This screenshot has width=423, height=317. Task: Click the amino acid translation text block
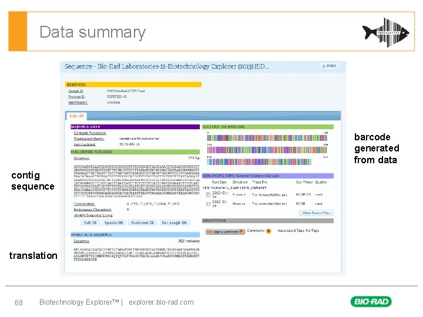tap(136, 254)
